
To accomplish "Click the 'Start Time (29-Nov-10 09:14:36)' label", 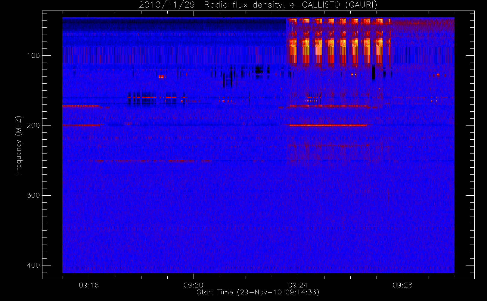I will [258, 292].
